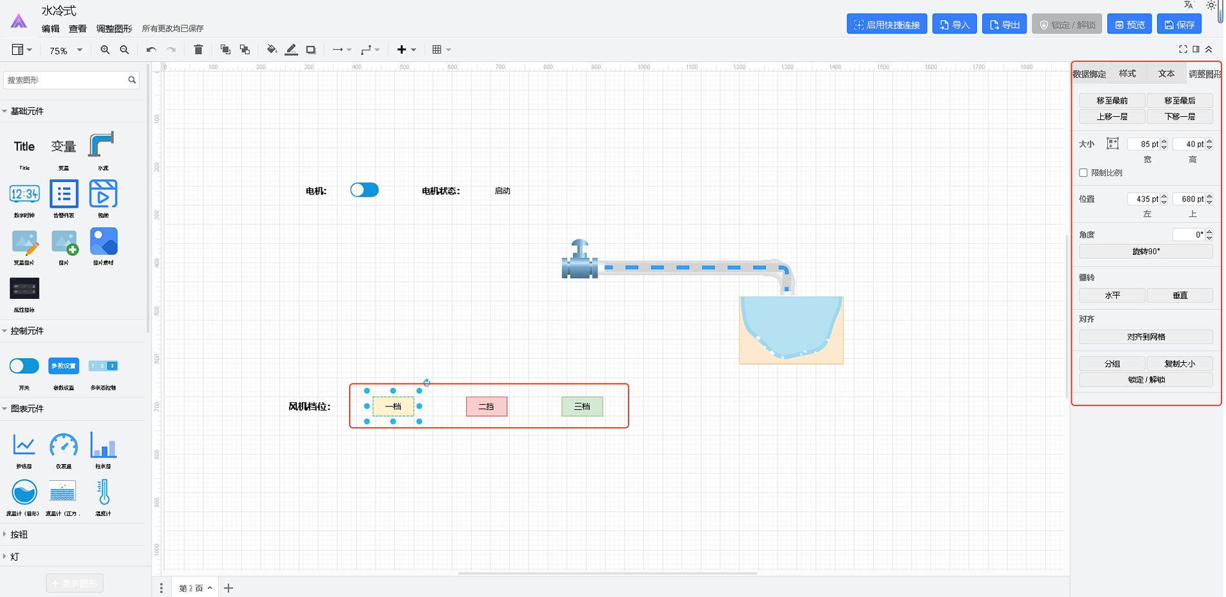Screen dimensions: 1226x597
Task: Choose the water pipe flow element
Action: (102, 145)
